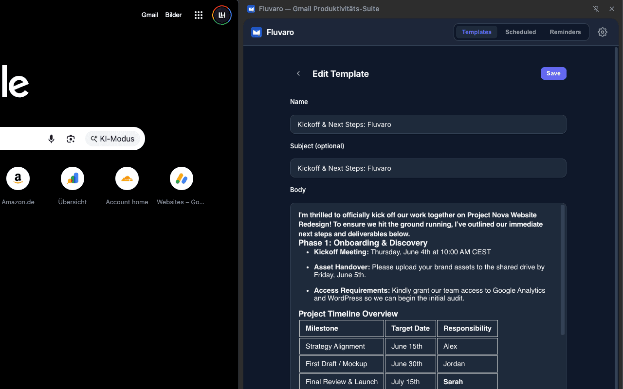
Task: Save the template
Action: 553,73
